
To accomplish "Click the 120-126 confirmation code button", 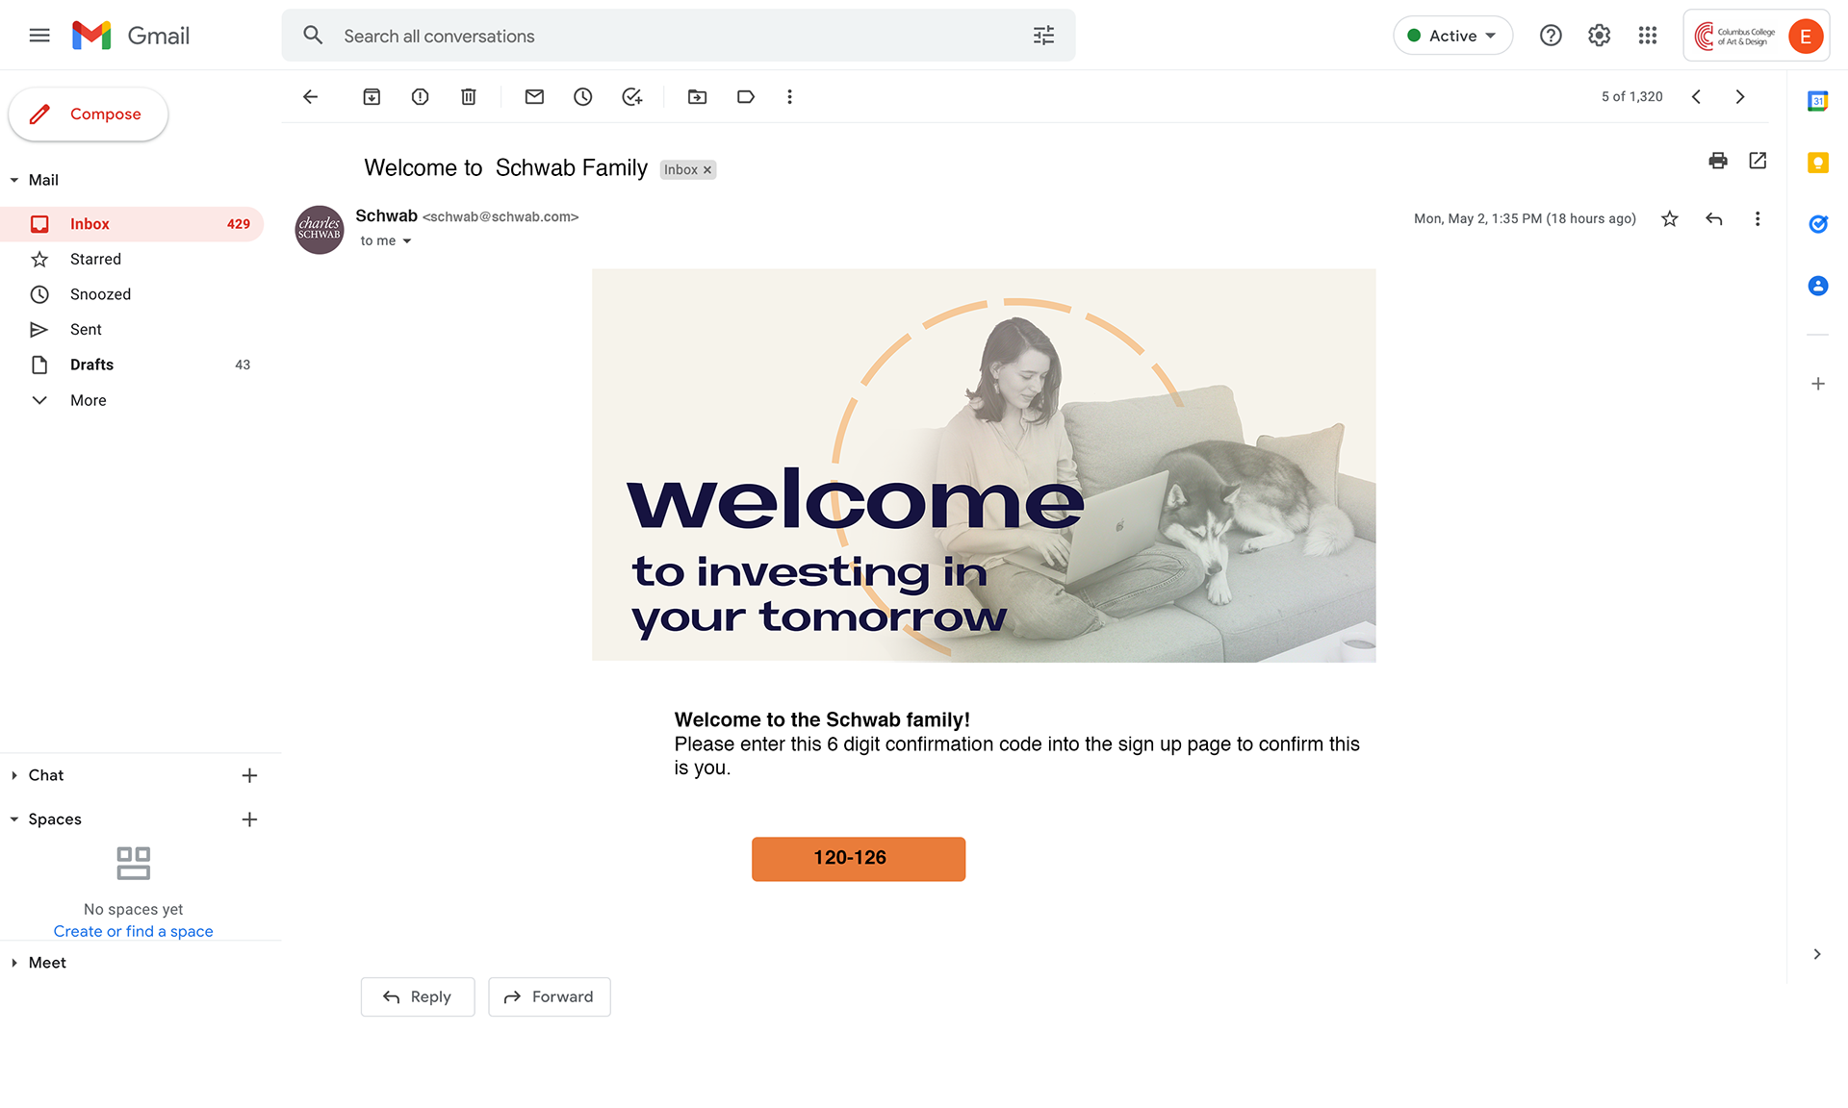I will tap(859, 859).
